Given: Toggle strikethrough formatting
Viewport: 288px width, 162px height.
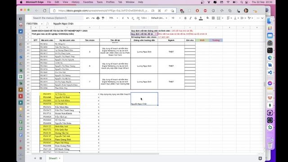Looking at the screenshot, I should pos(195,18).
